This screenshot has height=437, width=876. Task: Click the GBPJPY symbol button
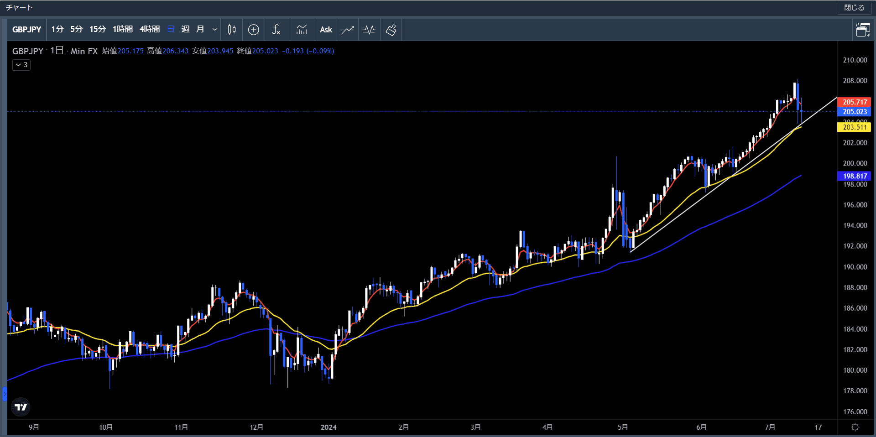[x=26, y=30]
